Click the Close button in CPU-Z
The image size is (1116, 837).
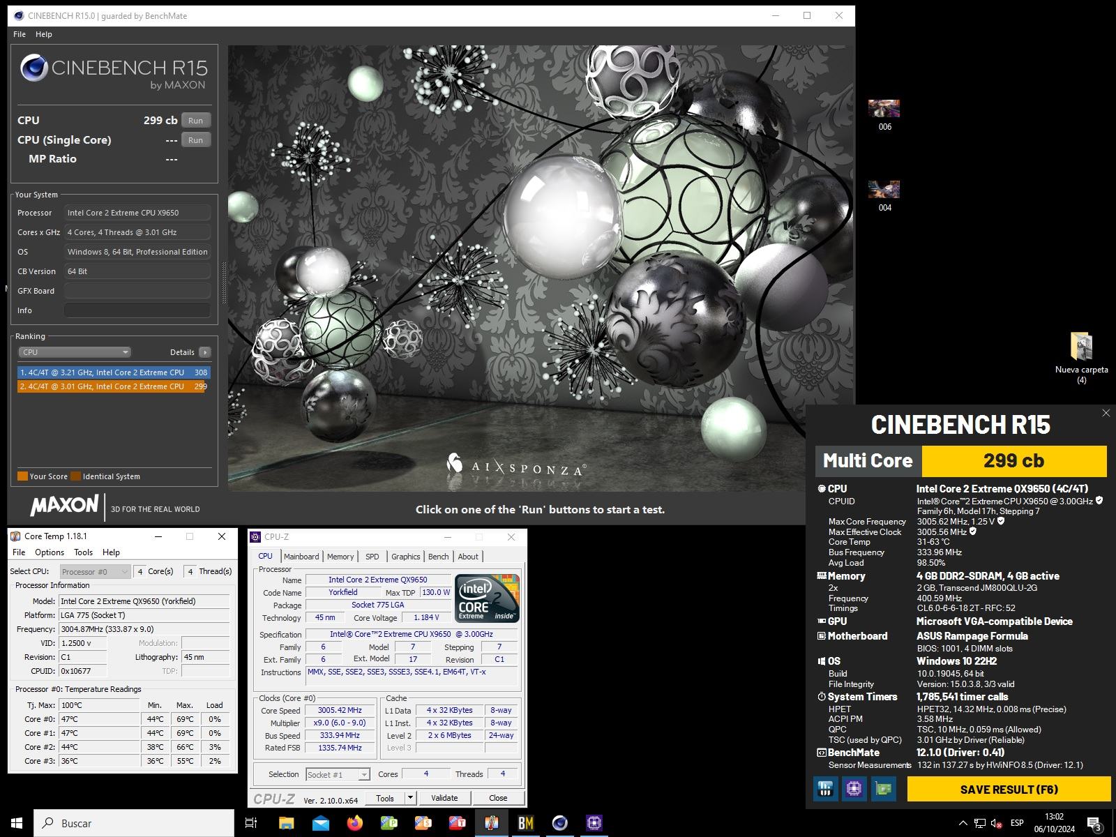498,798
